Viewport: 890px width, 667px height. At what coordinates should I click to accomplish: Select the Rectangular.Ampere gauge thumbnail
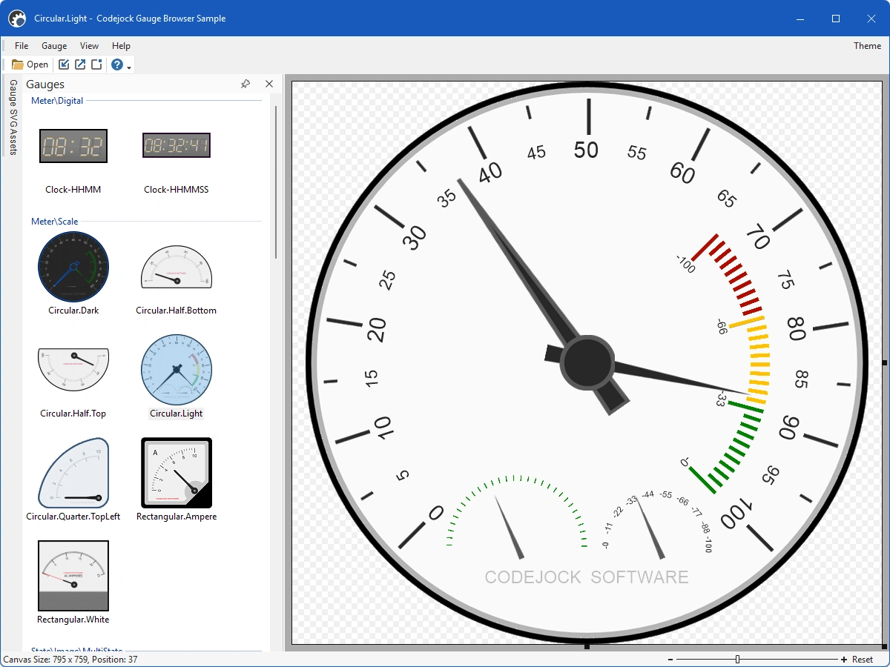pos(177,473)
